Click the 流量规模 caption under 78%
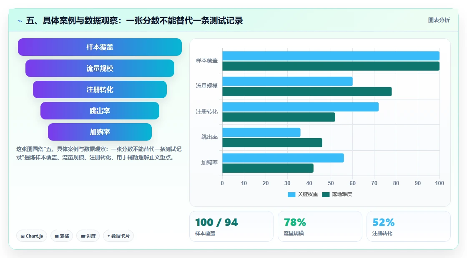 294,233
